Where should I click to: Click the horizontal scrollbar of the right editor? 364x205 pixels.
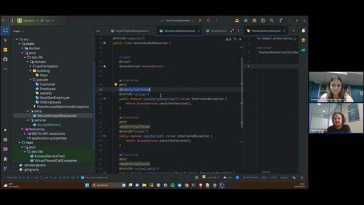pos(266,172)
